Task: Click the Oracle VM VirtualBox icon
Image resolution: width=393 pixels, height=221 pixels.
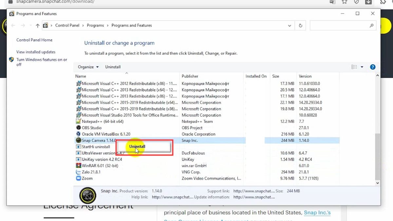Action: [79, 134]
